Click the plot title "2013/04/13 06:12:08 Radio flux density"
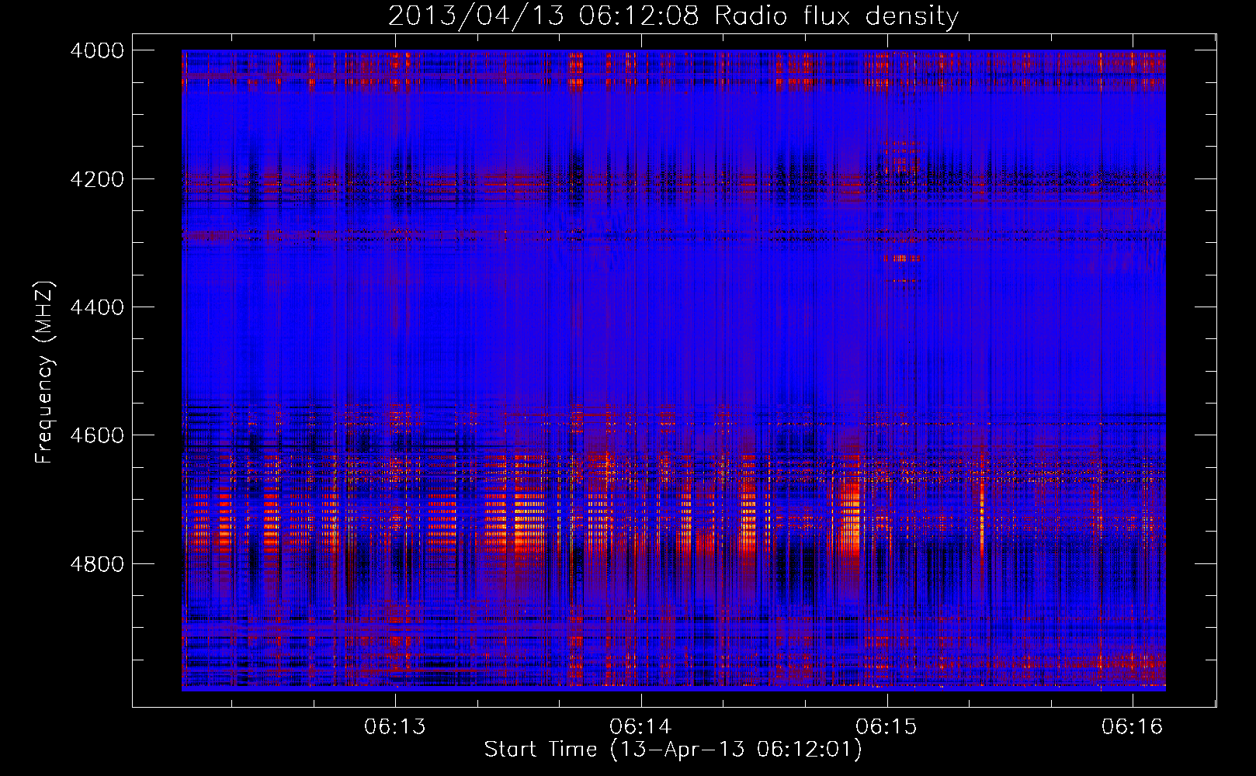This screenshot has height=776, width=1256. click(673, 16)
